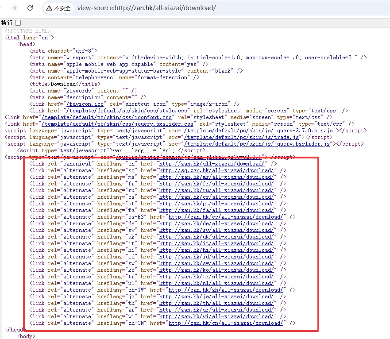The width and height of the screenshot is (390, 339).
Task: Open the iconfont.css stylesheet link
Action: (106, 117)
